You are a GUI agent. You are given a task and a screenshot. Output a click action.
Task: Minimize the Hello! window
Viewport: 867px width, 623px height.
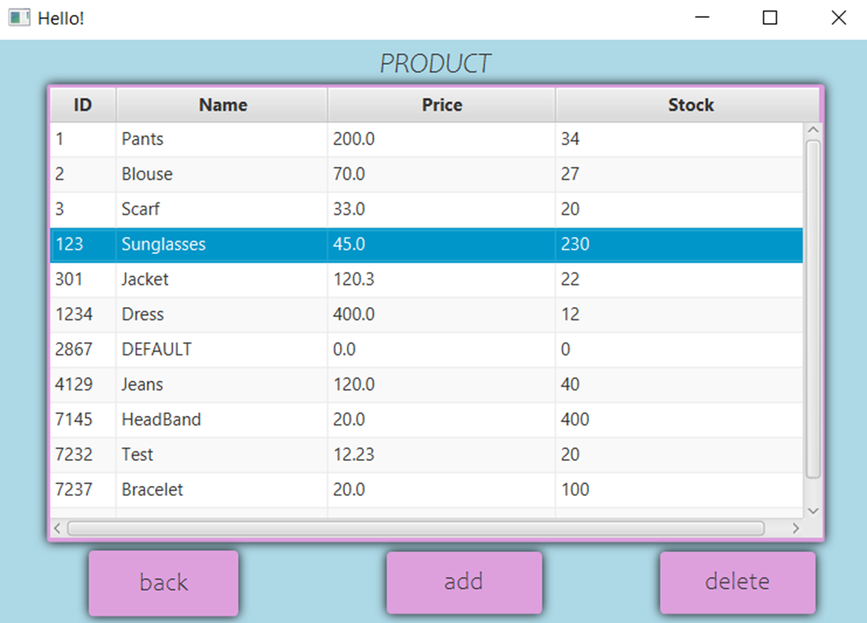point(702,18)
